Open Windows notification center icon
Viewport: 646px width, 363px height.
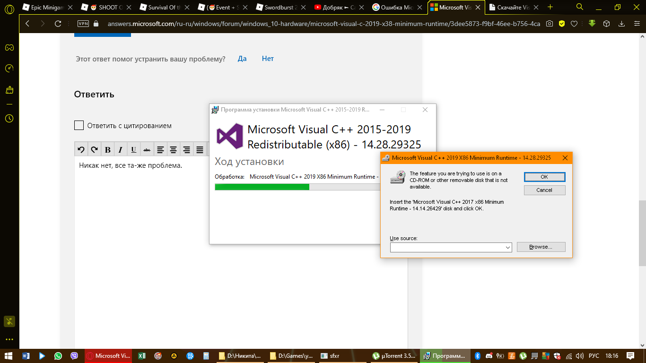pos(630,356)
